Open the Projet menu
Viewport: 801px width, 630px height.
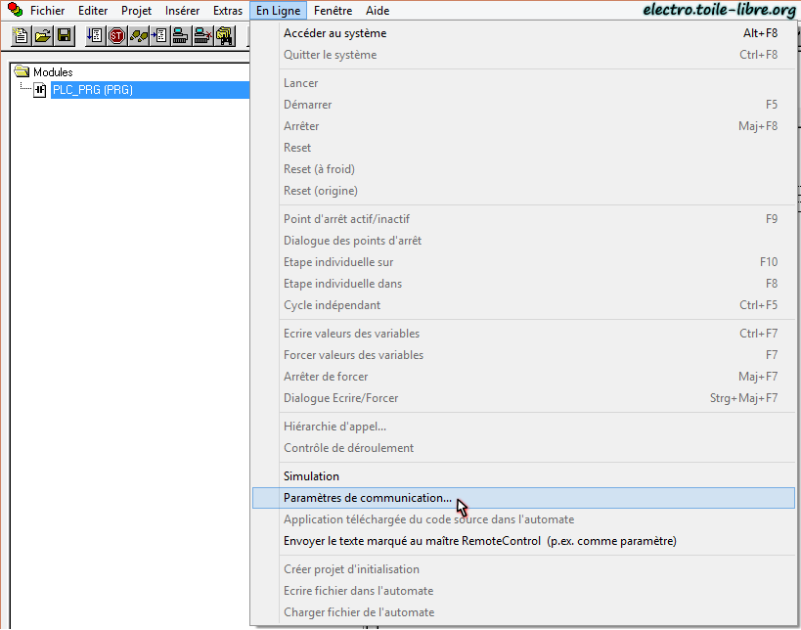click(x=136, y=10)
